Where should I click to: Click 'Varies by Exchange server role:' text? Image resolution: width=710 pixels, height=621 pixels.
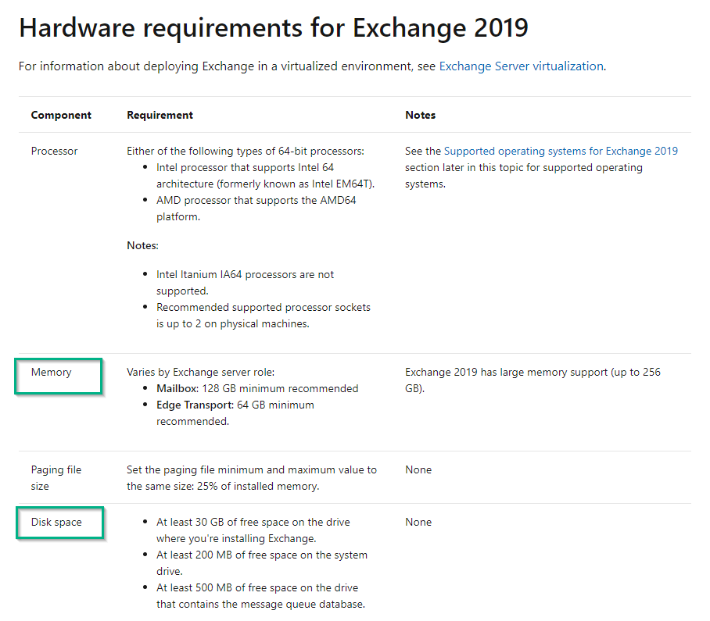point(201,373)
